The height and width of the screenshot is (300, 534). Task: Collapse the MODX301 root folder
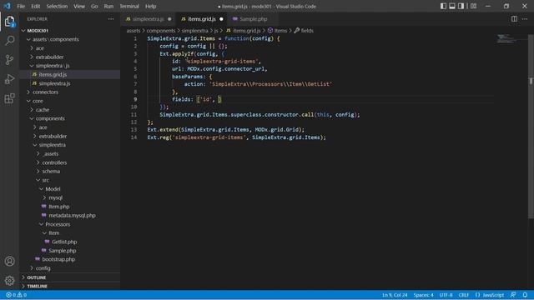tap(69, 31)
